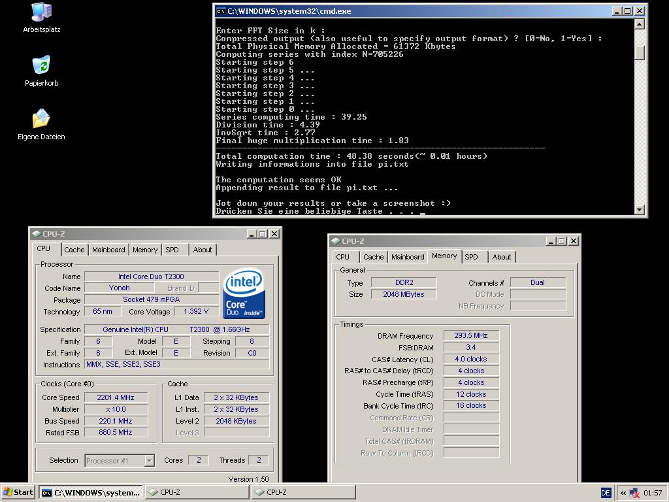Click CAS# Latency value 4.0 clocks

tap(471, 359)
